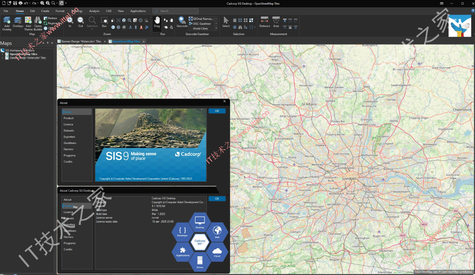Select OGC Gazetteer in the gazetteer list
475x275 pixels.
click(201, 23)
